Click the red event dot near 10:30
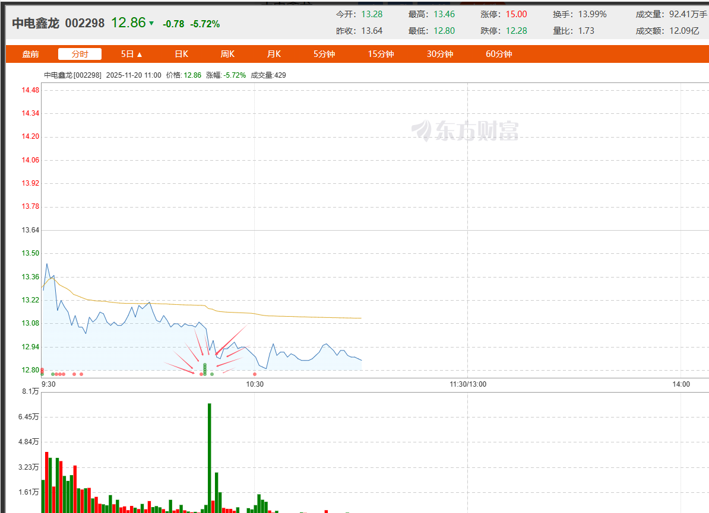 coord(255,374)
